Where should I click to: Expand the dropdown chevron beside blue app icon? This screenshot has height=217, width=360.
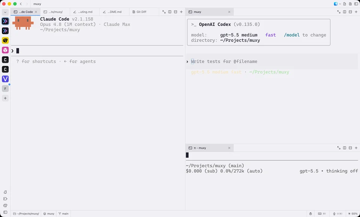click(340, 4)
